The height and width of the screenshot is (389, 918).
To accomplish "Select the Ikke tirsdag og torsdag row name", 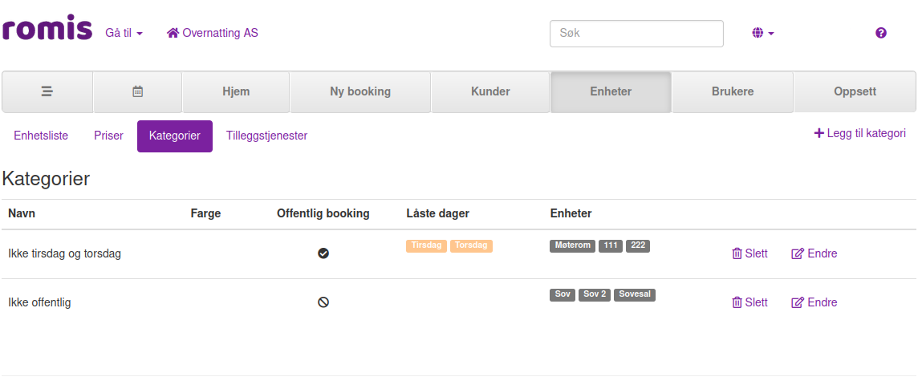I will pos(64,254).
